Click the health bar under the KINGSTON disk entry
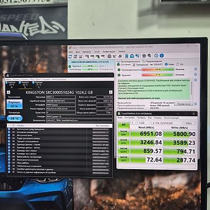Image resolution: width=210 pixels, height=210 pixels. 90,66
